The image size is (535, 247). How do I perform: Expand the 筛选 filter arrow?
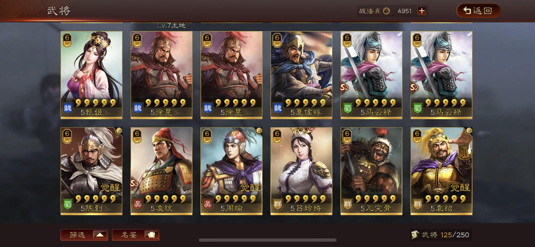coord(100,235)
